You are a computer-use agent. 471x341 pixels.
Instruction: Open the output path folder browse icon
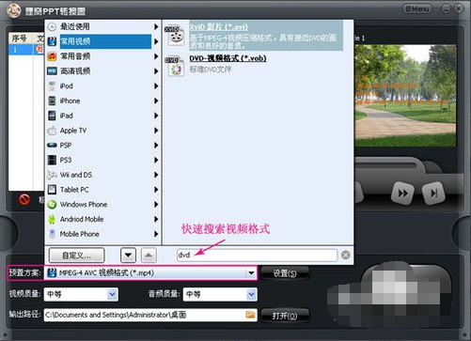click(x=250, y=315)
